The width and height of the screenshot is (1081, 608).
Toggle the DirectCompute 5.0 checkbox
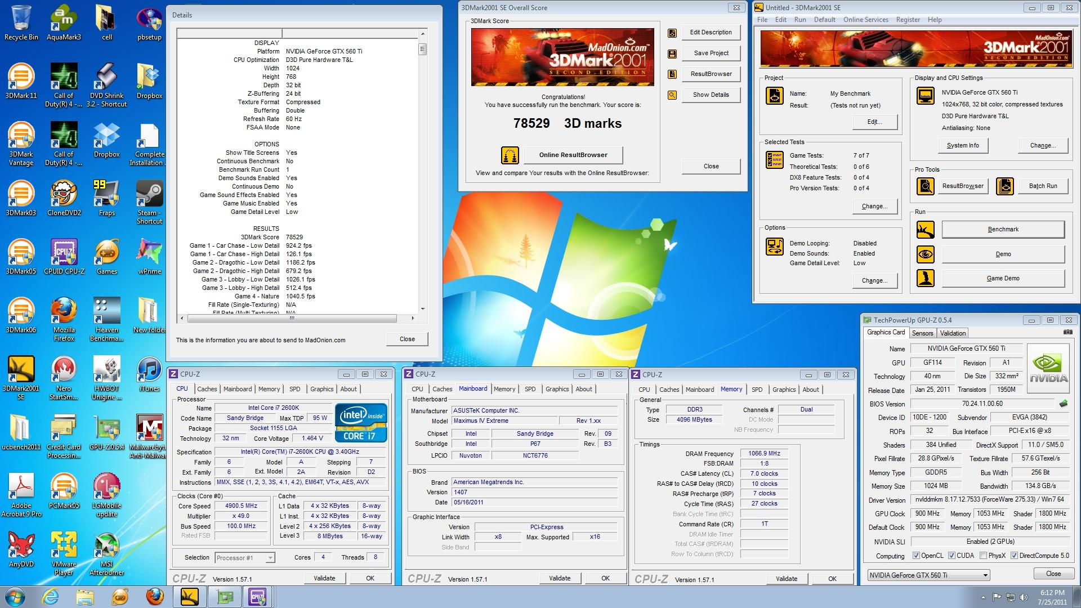point(1014,556)
